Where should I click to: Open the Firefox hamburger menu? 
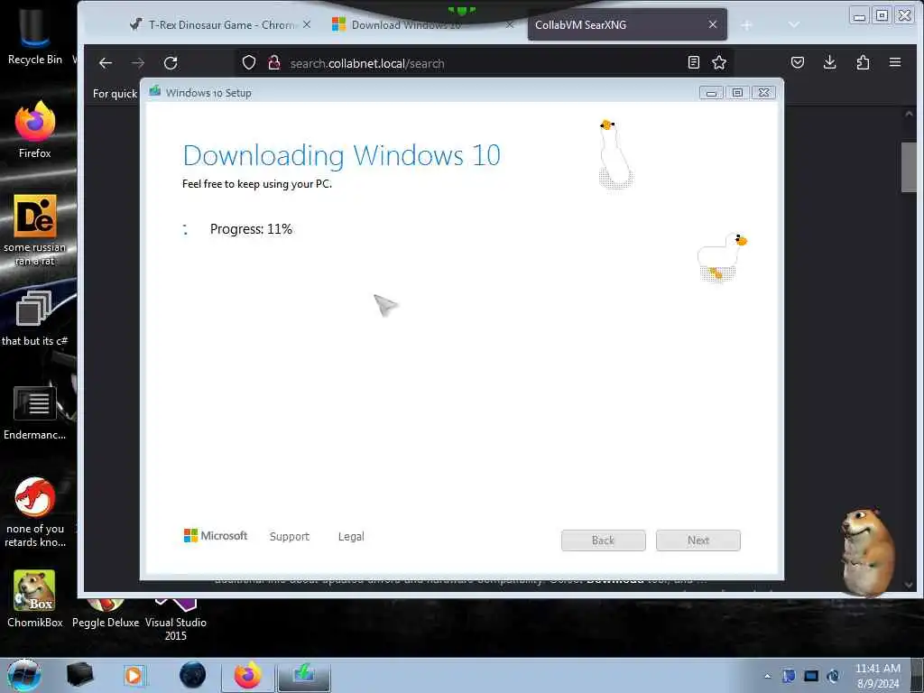pyautogui.click(x=895, y=62)
